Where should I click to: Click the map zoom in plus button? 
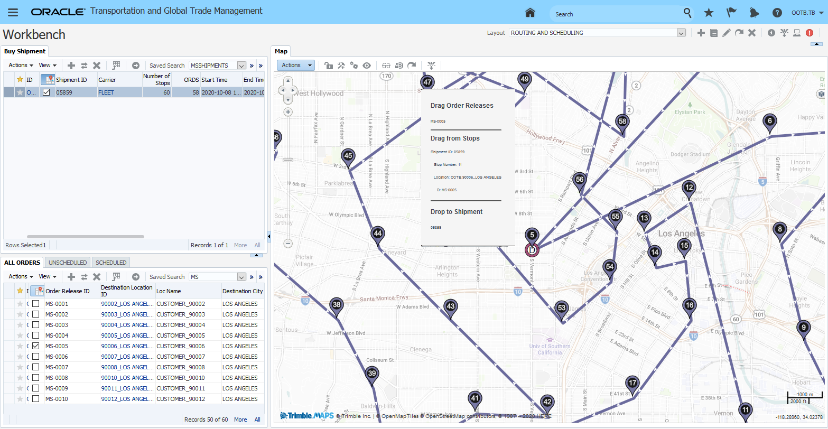[288, 112]
